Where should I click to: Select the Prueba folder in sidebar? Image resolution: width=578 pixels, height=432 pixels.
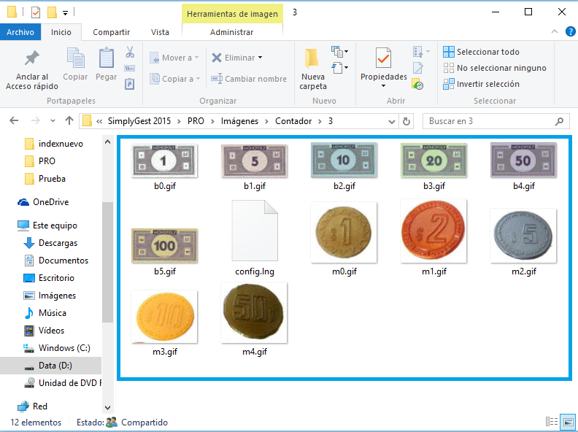(46, 179)
